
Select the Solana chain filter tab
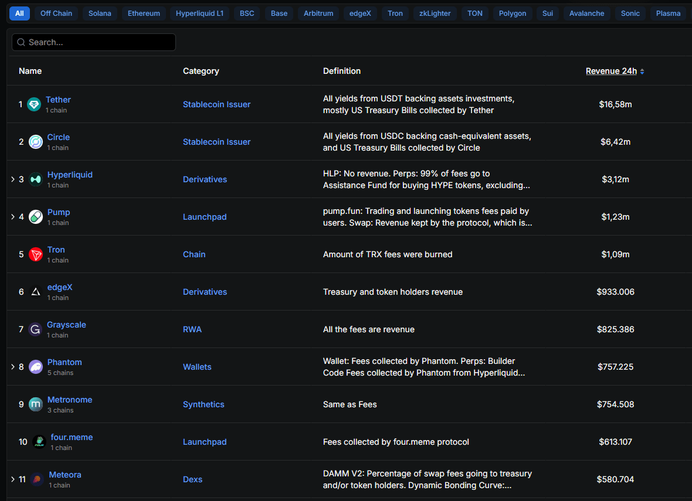pyautogui.click(x=100, y=13)
